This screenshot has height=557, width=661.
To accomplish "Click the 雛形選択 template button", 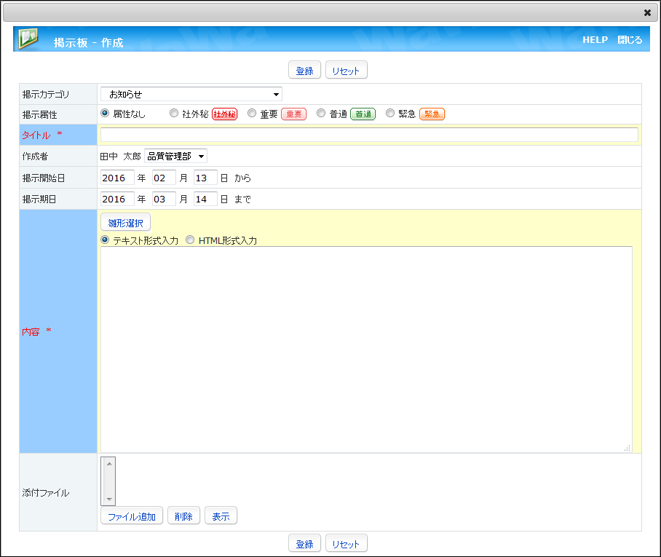I will click(x=125, y=223).
